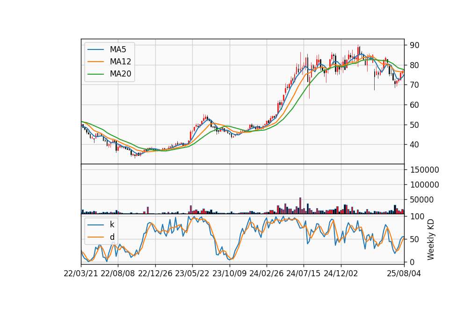Click the orange MA12 legend line sample
Screen dimensions: 449x322
pos(95,62)
